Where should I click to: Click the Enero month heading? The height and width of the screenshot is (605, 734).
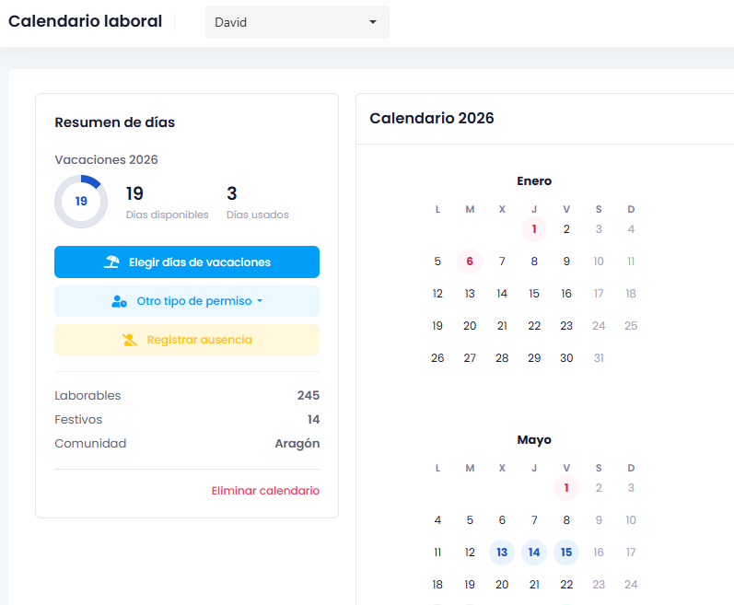pos(534,181)
